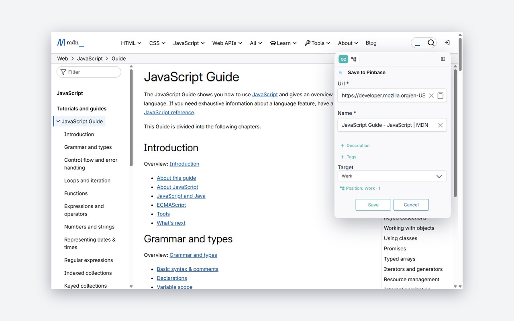This screenshot has width=514, height=321.
Task: Open the Overview: Introduction link
Action: [x=184, y=164]
